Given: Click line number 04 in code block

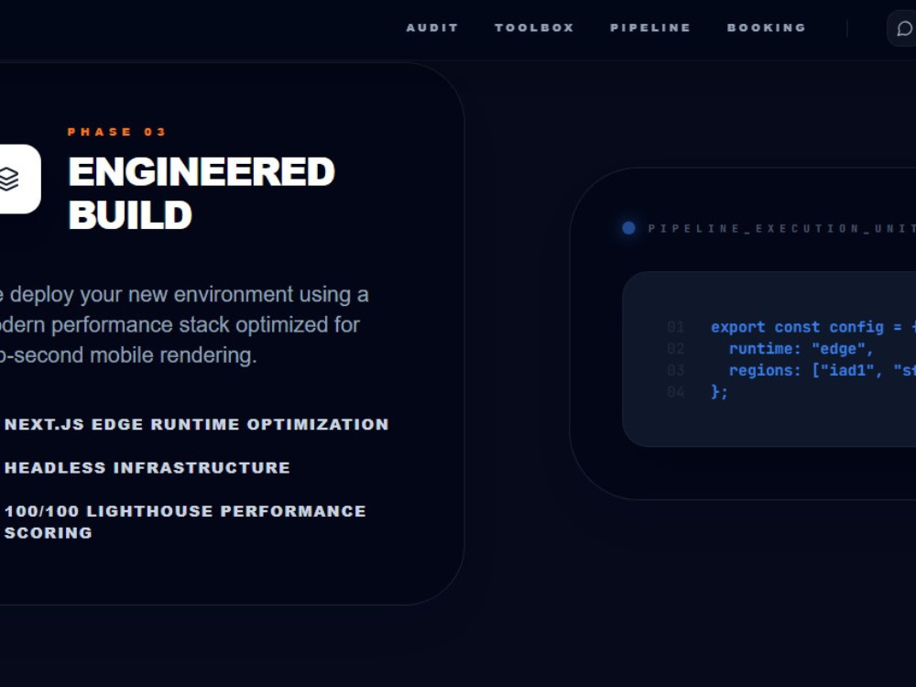Looking at the screenshot, I should 675,392.
